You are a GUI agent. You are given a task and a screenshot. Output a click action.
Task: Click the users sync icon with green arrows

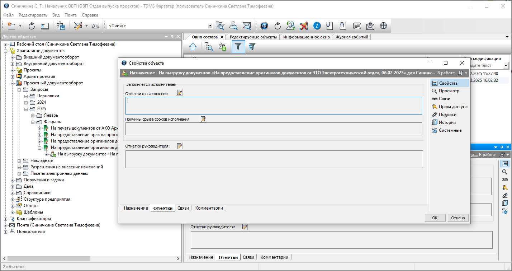click(290, 26)
